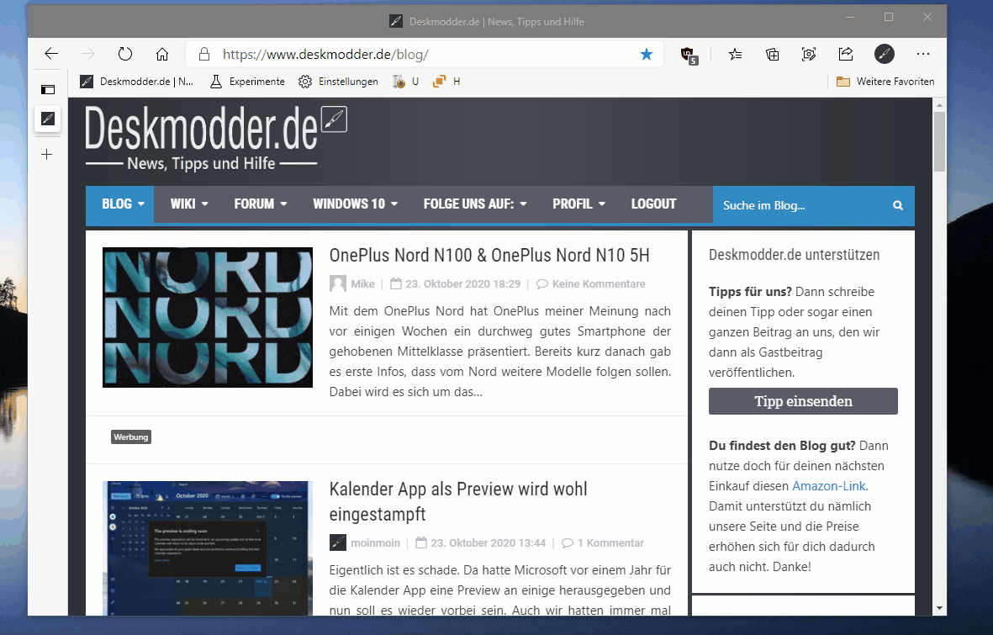Start web capture from the toolbar
The height and width of the screenshot is (635, 993).
809,54
